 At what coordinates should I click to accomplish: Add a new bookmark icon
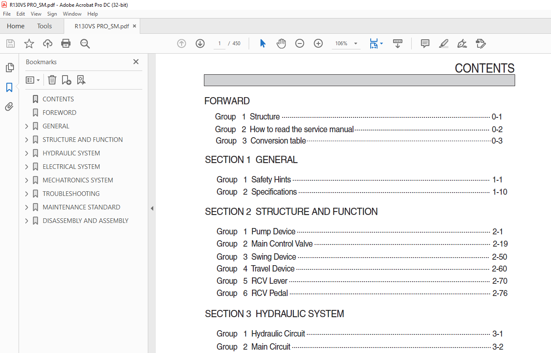[66, 80]
